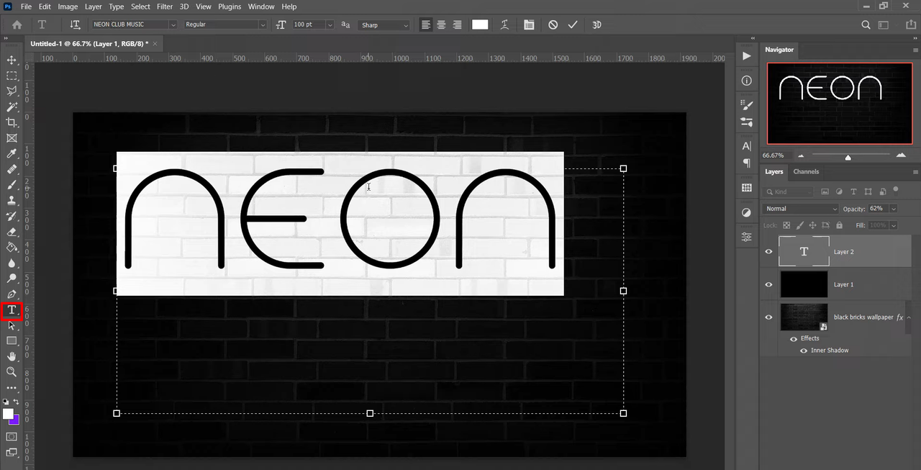Viewport: 921px width, 470px height.
Task: Switch to the Channels tab
Action: tap(806, 172)
